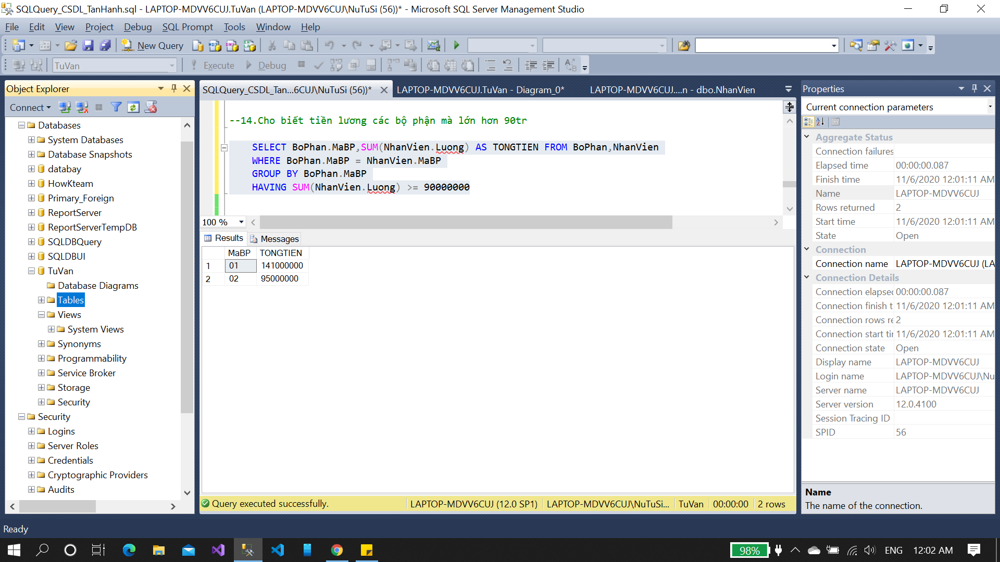Refresh the Object Explorer tree
Image resolution: width=1000 pixels, height=562 pixels.
click(133, 107)
